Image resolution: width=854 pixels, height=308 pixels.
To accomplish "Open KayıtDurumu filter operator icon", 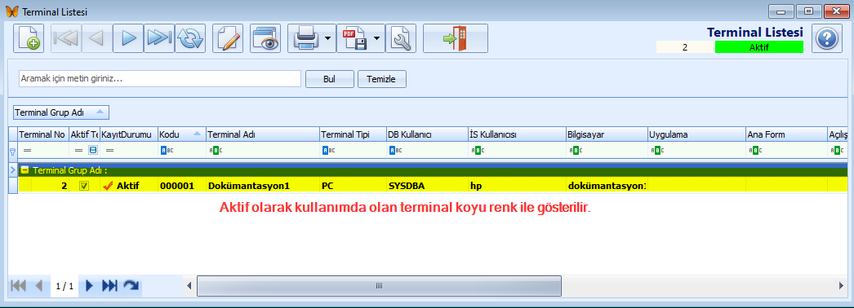I will click(x=110, y=150).
